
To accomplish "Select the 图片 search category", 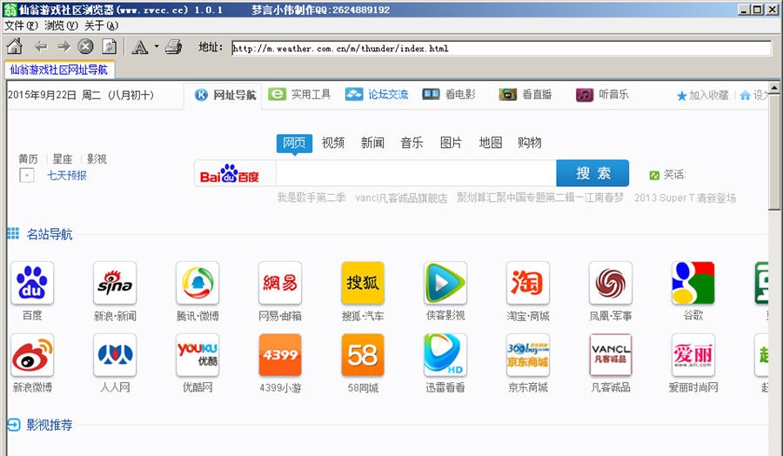I will pyautogui.click(x=451, y=143).
